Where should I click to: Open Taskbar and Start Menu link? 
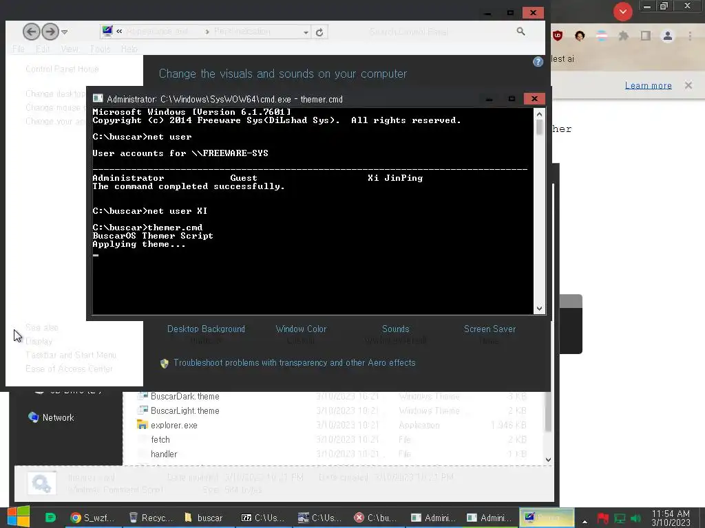pyautogui.click(x=71, y=355)
